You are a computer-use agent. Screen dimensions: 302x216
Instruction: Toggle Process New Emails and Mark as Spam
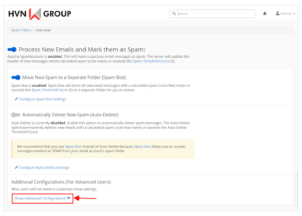pyautogui.click(x=12, y=50)
